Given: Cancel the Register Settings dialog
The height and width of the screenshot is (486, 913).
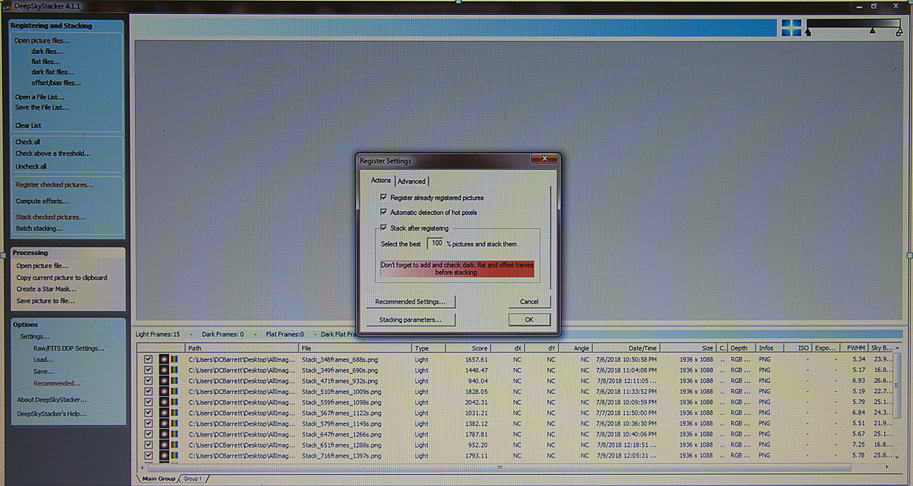Looking at the screenshot, I should tap(529, 302).
